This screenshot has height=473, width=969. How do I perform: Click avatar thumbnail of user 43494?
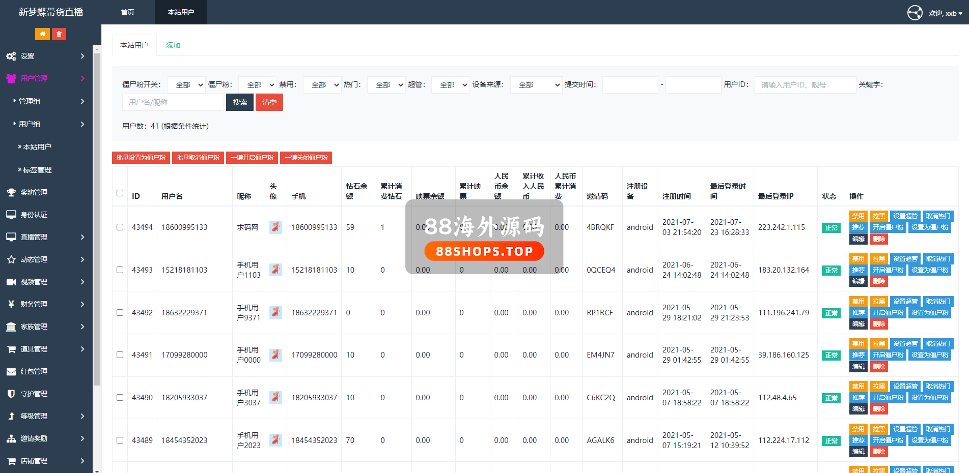pos(275,227)
